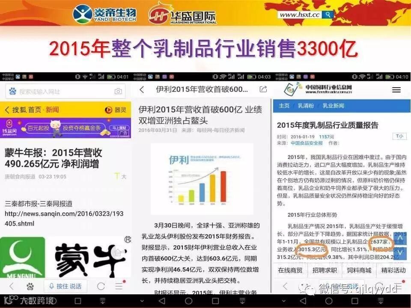Image resolution: width=411 pixels, height=308 pixels.
Task: Select the 乳清粉 breadcrumb tab
Action: pyautogui.click(x=306, y=106)
